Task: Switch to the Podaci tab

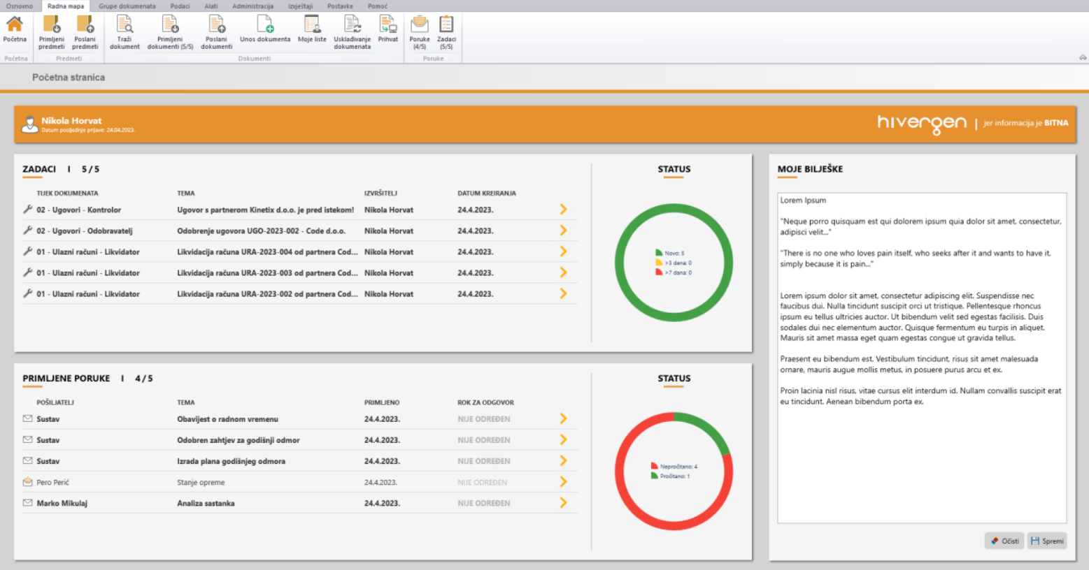Action: [180, 6]
